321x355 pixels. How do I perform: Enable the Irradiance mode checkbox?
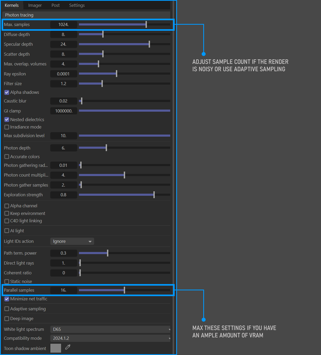click(x=7, y=127)
